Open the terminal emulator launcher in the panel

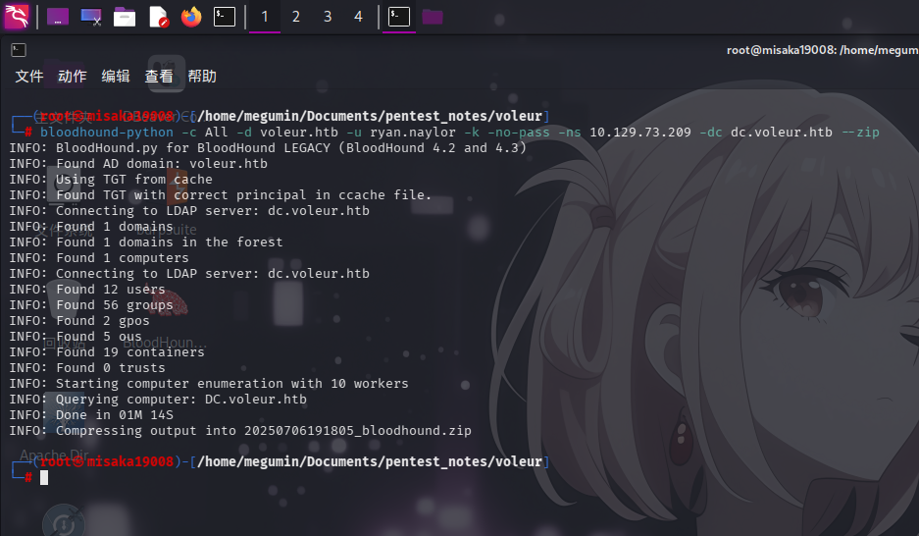pyautogui.click(x=225, y=17)
